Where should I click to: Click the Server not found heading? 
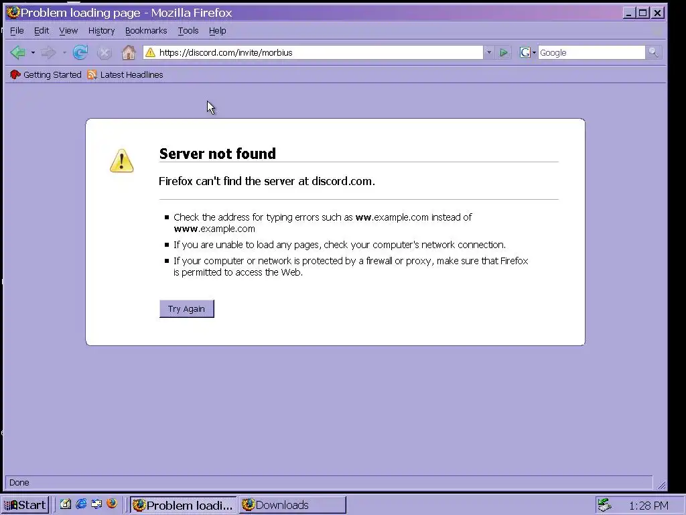218,154
